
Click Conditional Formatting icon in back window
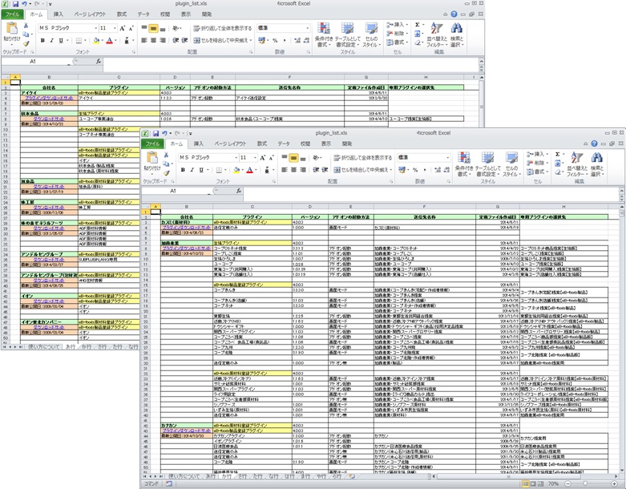pyautogui.click(x=323, y=28)
